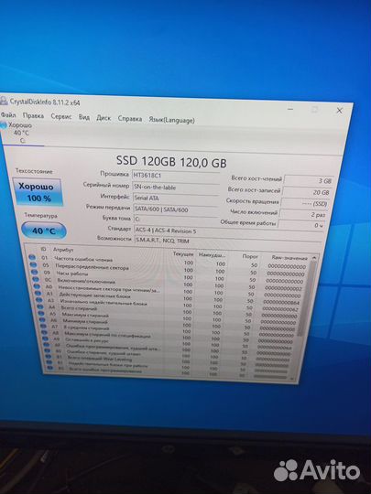The height and width of the screenshot is (494, 371).
Task: Open the Файл menu
Action: (x=8, y=114)
